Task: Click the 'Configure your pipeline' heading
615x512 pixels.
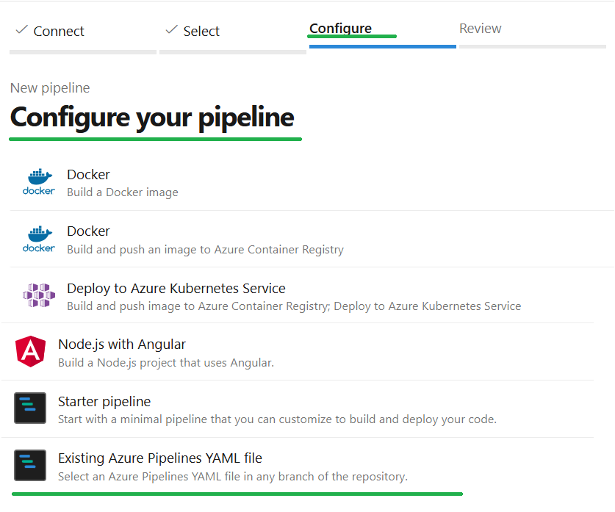Action: pos(152,117)
